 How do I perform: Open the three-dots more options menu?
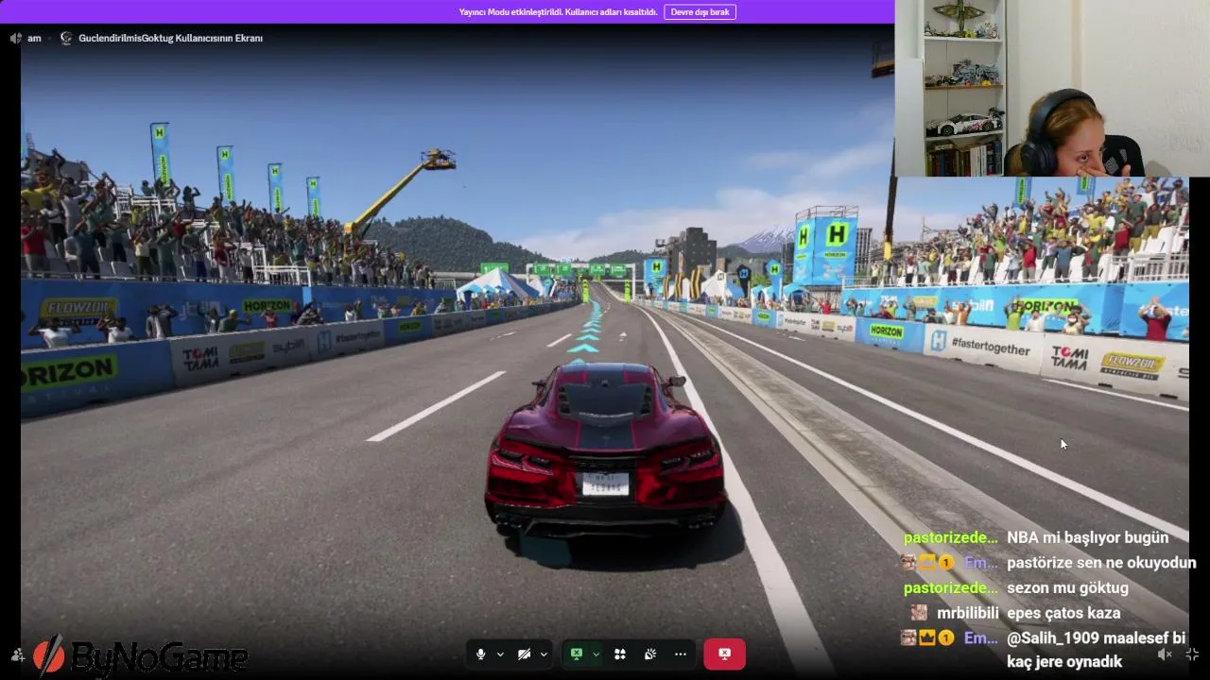click(x=681, y=654)
